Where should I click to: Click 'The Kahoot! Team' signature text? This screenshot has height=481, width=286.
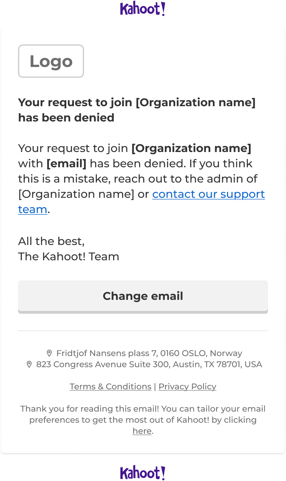[69, 256]
